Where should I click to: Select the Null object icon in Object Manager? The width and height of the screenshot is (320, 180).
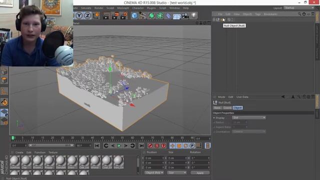218,19
